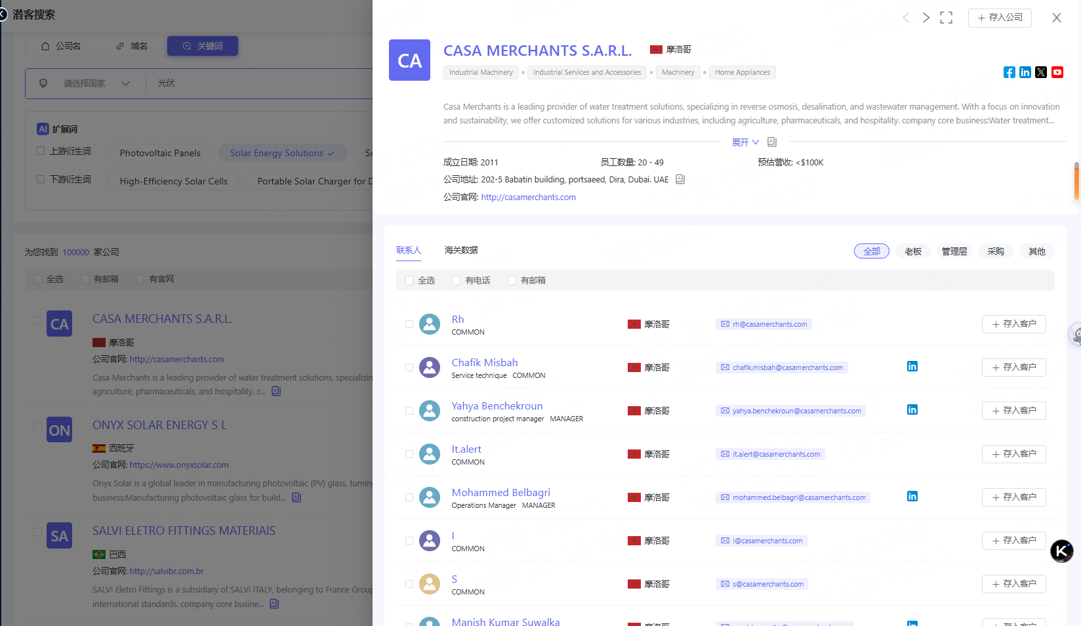This screenshot has width=1081, height=626.
Task: Click the copy icon beside company address
Action: (x=680, y=179)
